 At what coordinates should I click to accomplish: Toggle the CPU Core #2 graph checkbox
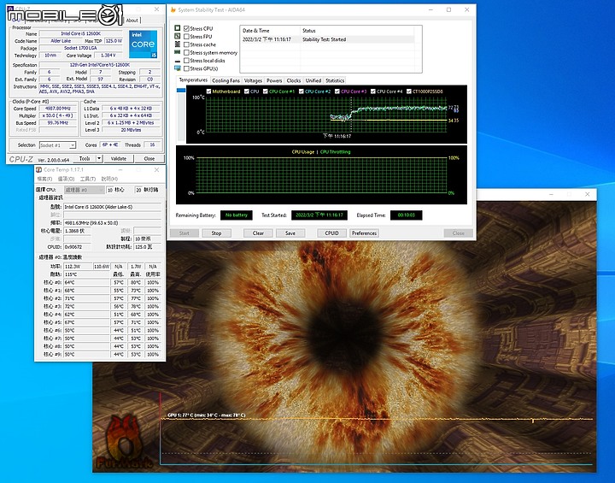[x=302, y=91]
